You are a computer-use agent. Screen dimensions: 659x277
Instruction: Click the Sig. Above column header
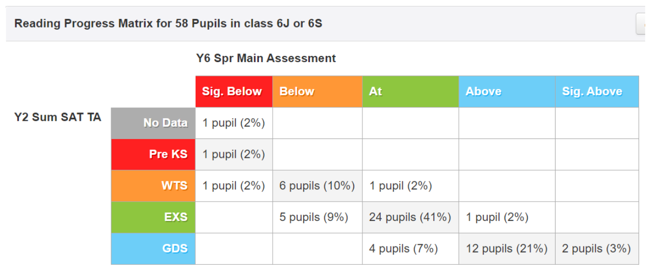tap(597, 92)
